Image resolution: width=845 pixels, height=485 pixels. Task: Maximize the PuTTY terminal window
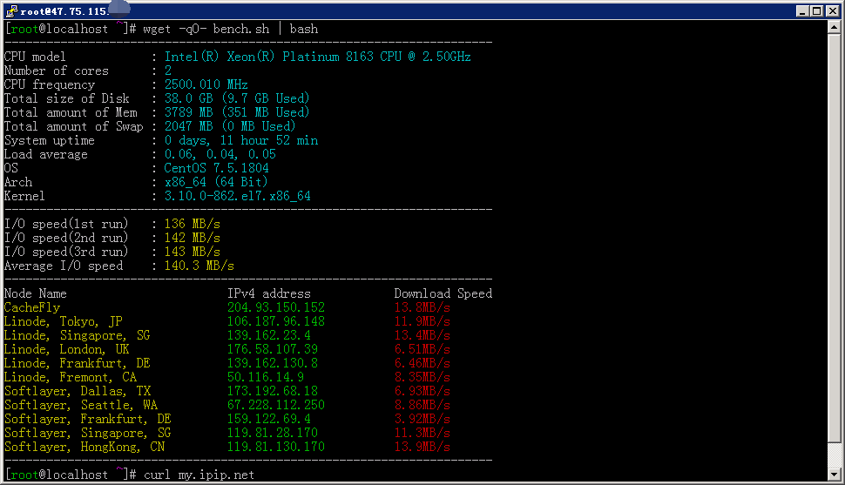point(817,10)
